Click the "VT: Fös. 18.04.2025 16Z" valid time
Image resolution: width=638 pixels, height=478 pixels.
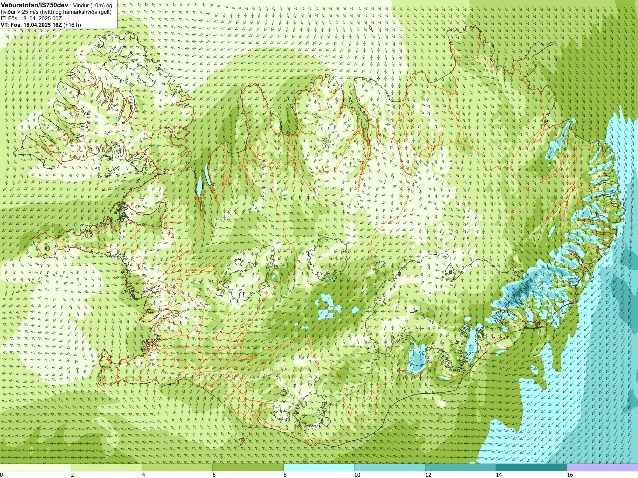[x=31, y=25]
